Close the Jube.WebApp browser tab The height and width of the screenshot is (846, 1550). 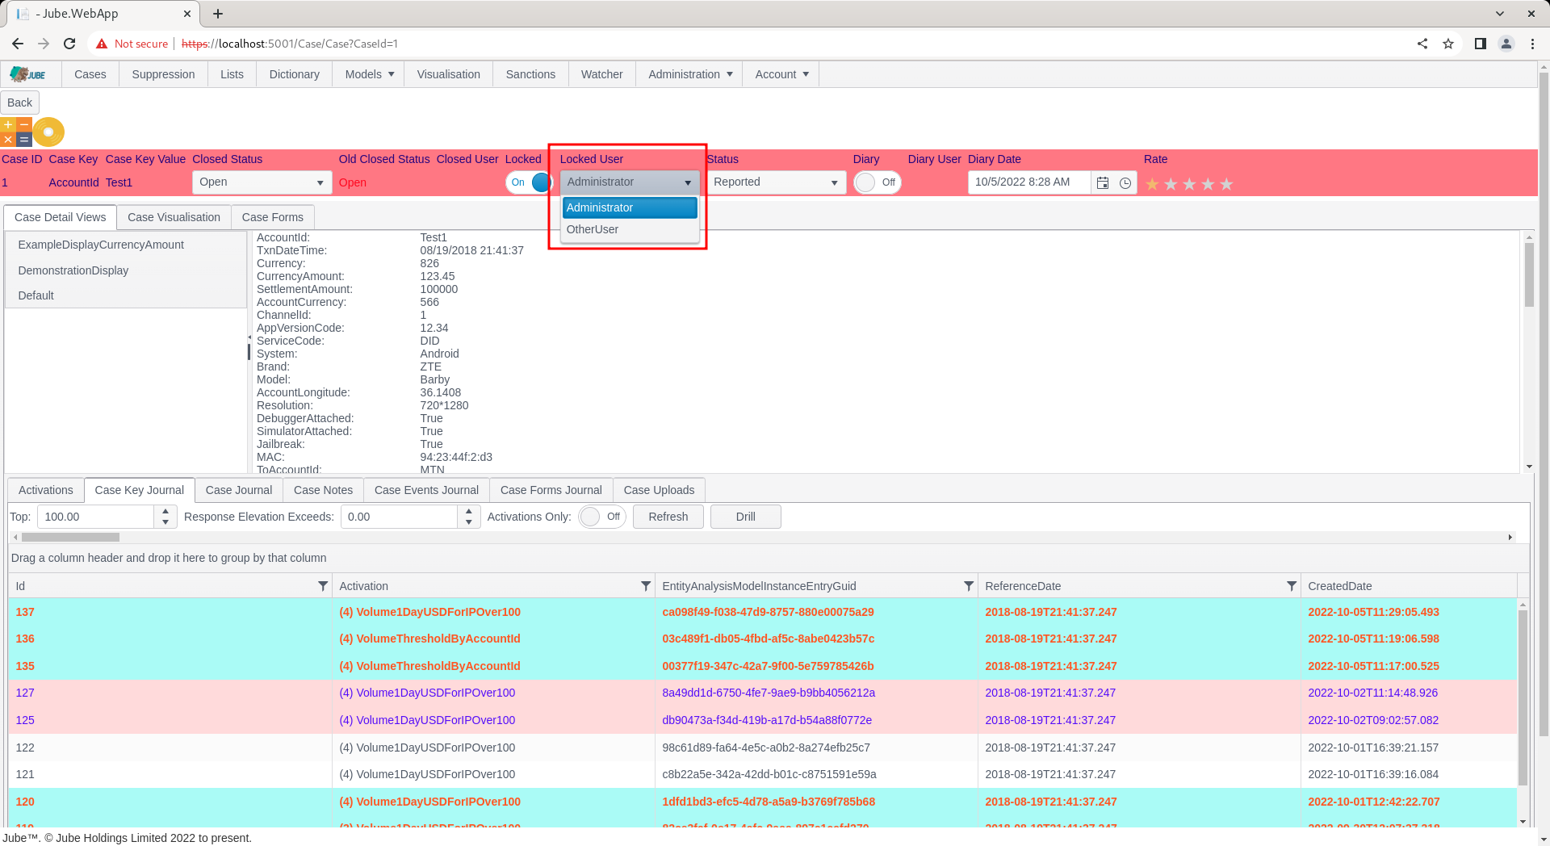(187, 14)
